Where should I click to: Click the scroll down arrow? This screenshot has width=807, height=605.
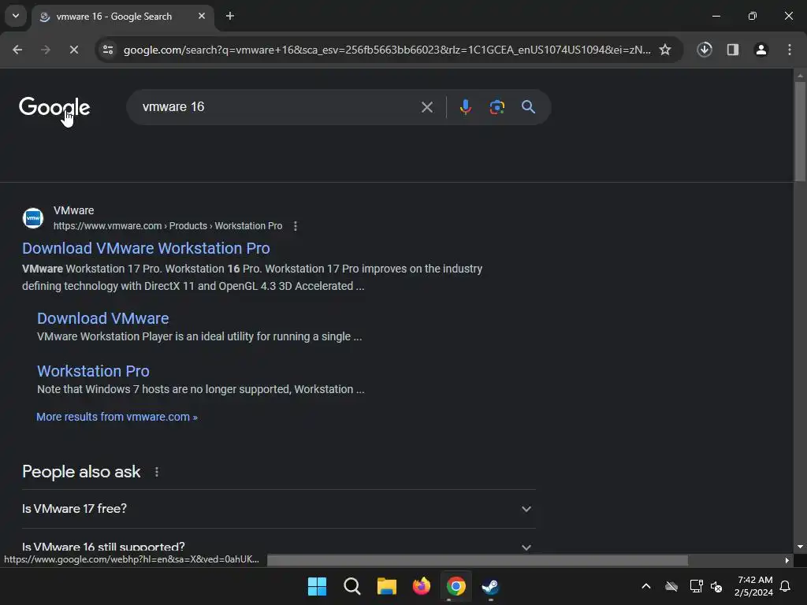800,547
